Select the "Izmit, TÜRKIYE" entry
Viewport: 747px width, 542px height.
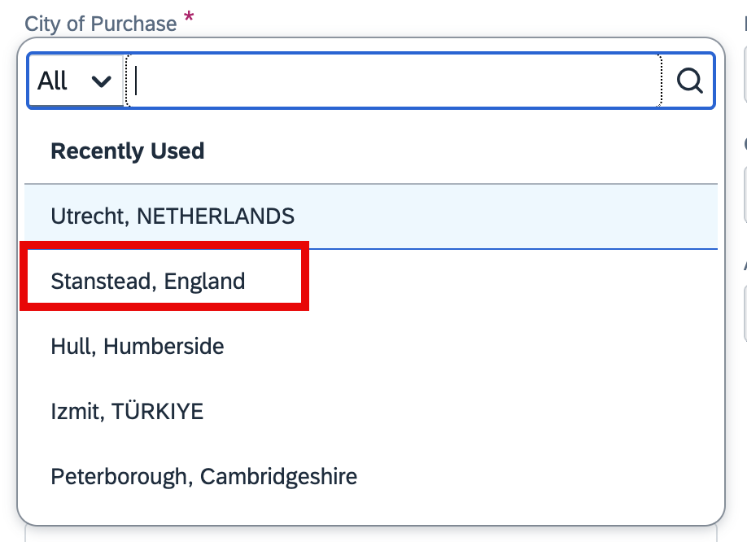[371, 412]
